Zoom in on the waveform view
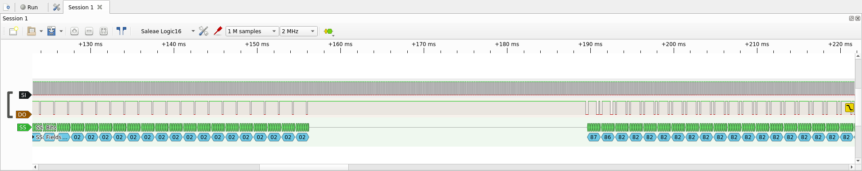This screenshot has height=171, width=862. point(74,31)
